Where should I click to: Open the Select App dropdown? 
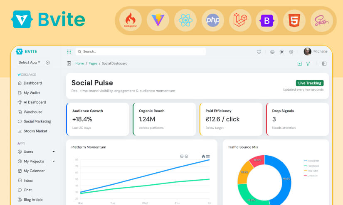30,62
